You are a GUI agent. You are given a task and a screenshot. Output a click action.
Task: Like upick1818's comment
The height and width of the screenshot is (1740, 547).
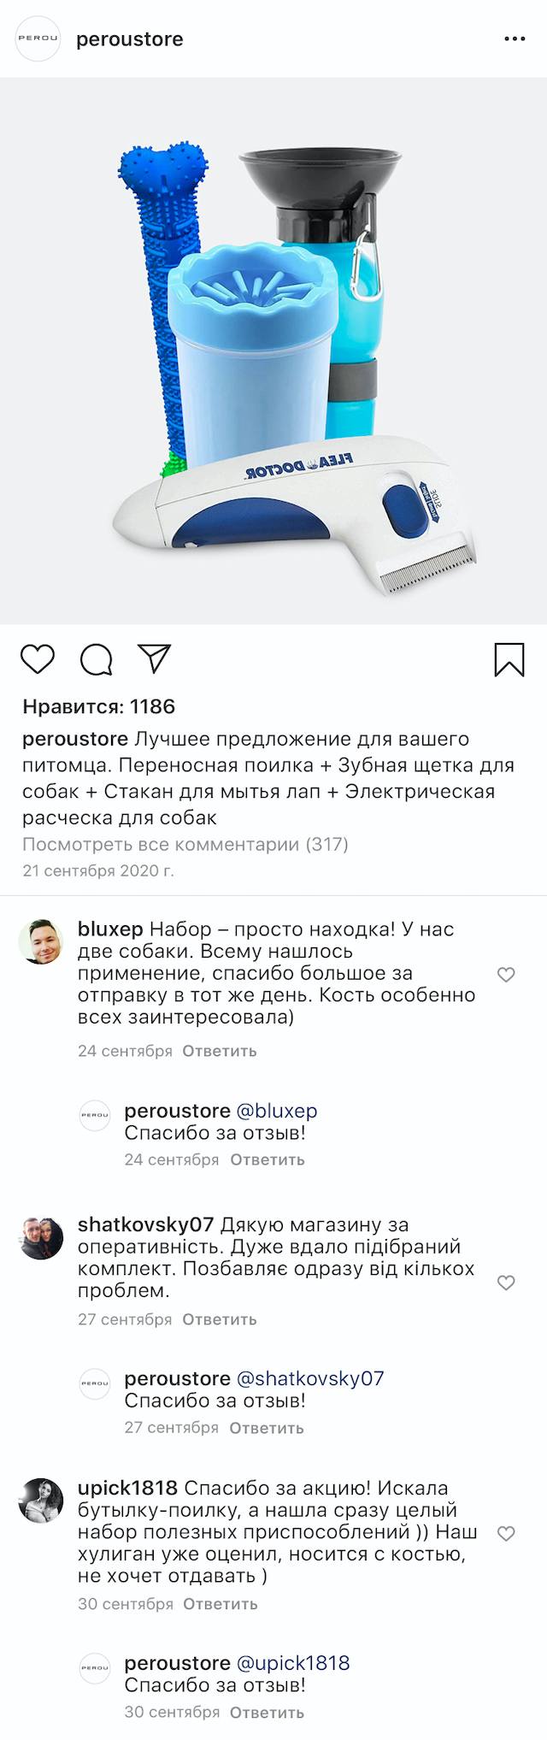point(506,1533)
